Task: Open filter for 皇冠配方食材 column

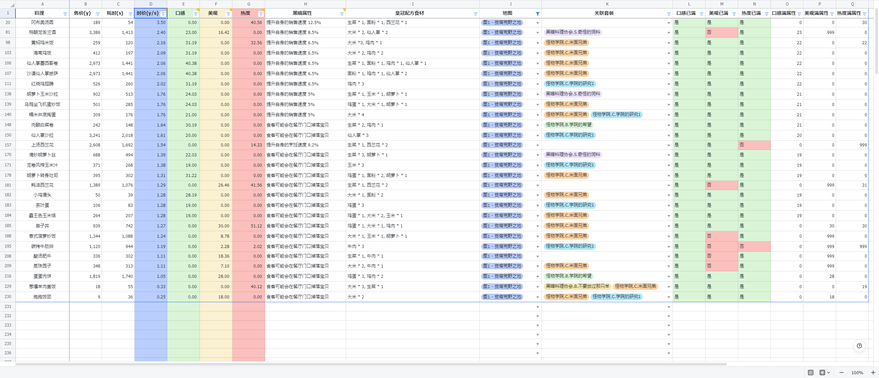Action: [475, 14]
